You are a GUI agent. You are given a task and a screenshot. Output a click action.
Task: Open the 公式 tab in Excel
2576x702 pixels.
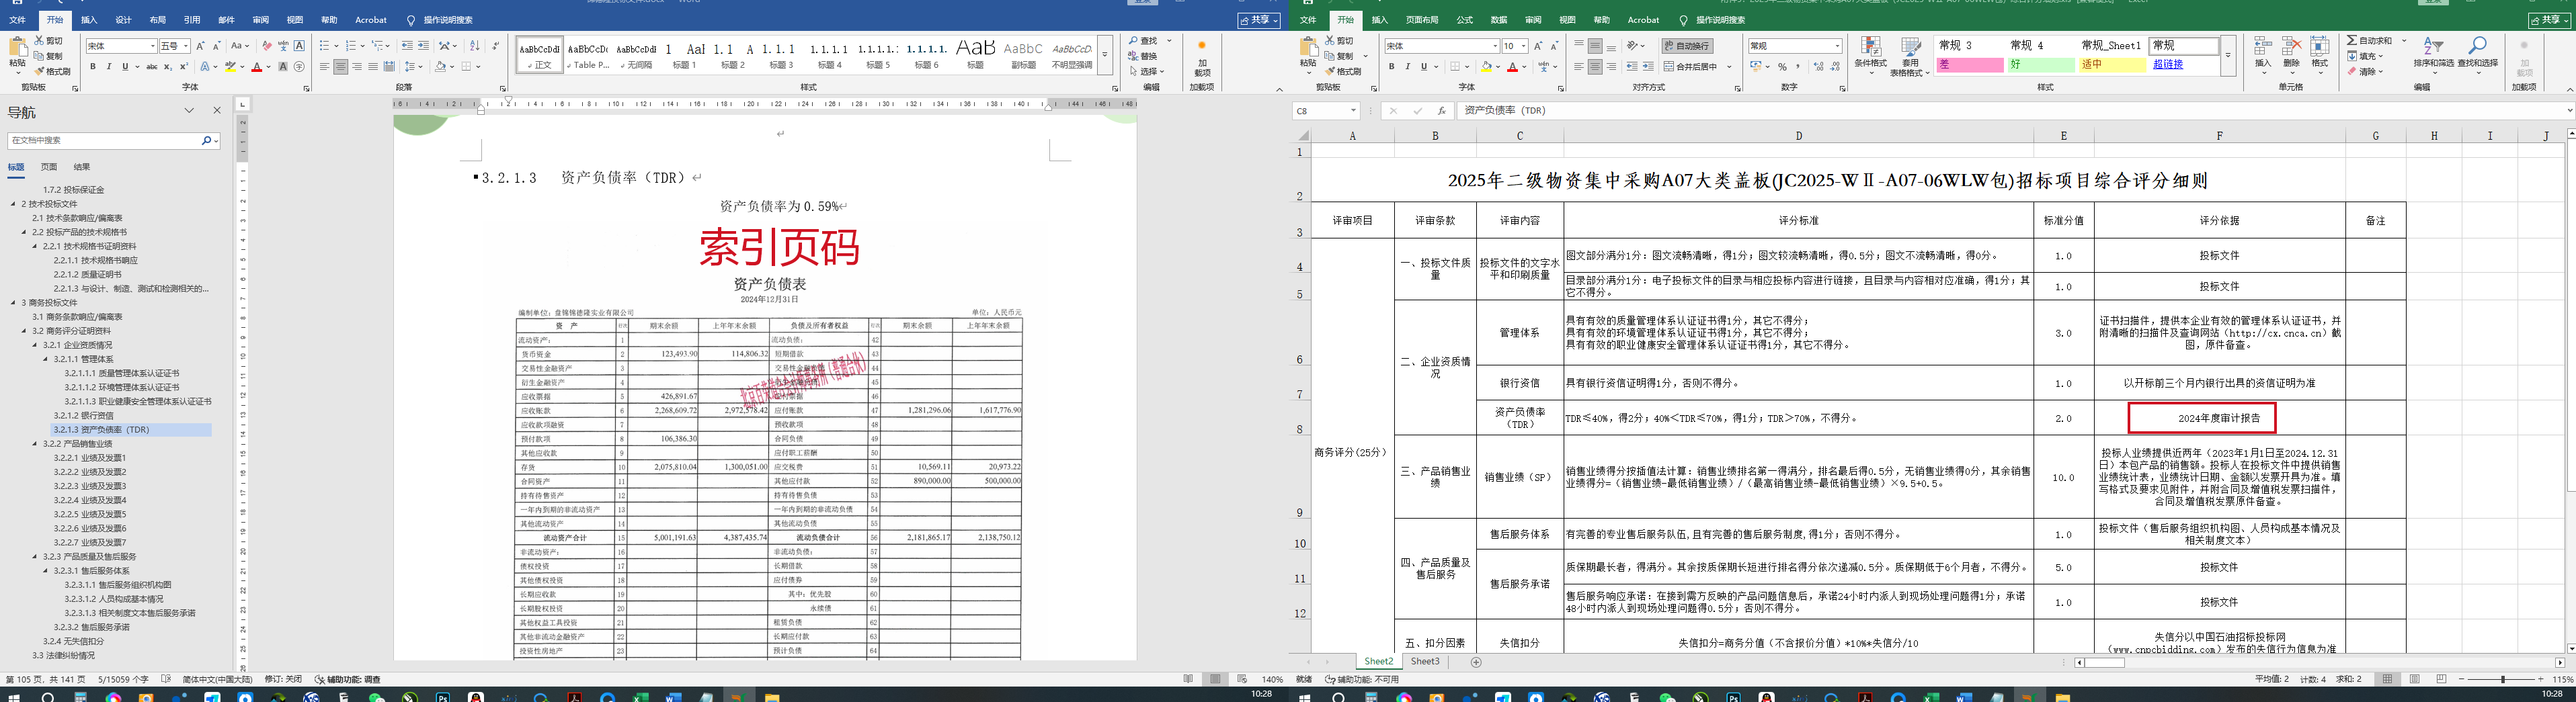[x=1465, y=20]
